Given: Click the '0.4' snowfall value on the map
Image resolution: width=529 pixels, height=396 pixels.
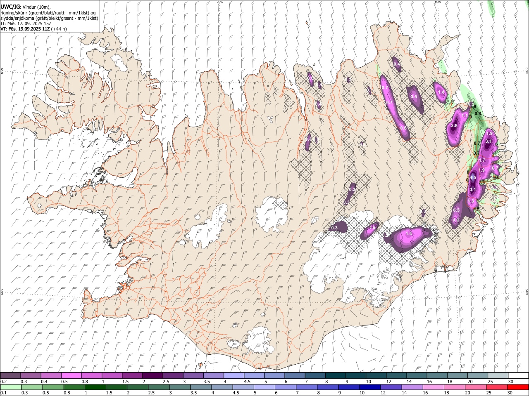Looking at the screenshot, I should pos(397,64).
